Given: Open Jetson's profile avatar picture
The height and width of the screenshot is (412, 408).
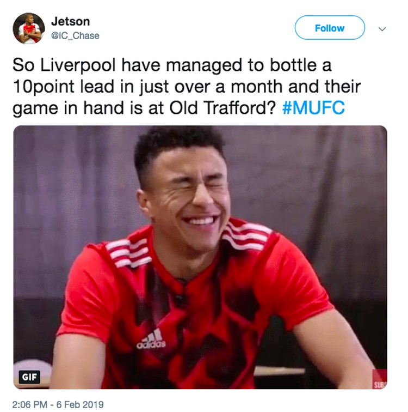Looking at the screenshot, I should 29,28.
